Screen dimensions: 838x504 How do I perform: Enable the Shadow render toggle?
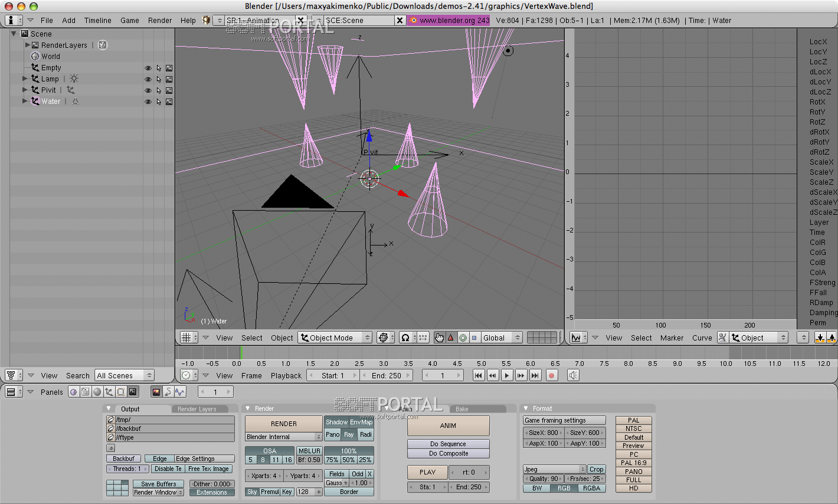coord(336,422)
